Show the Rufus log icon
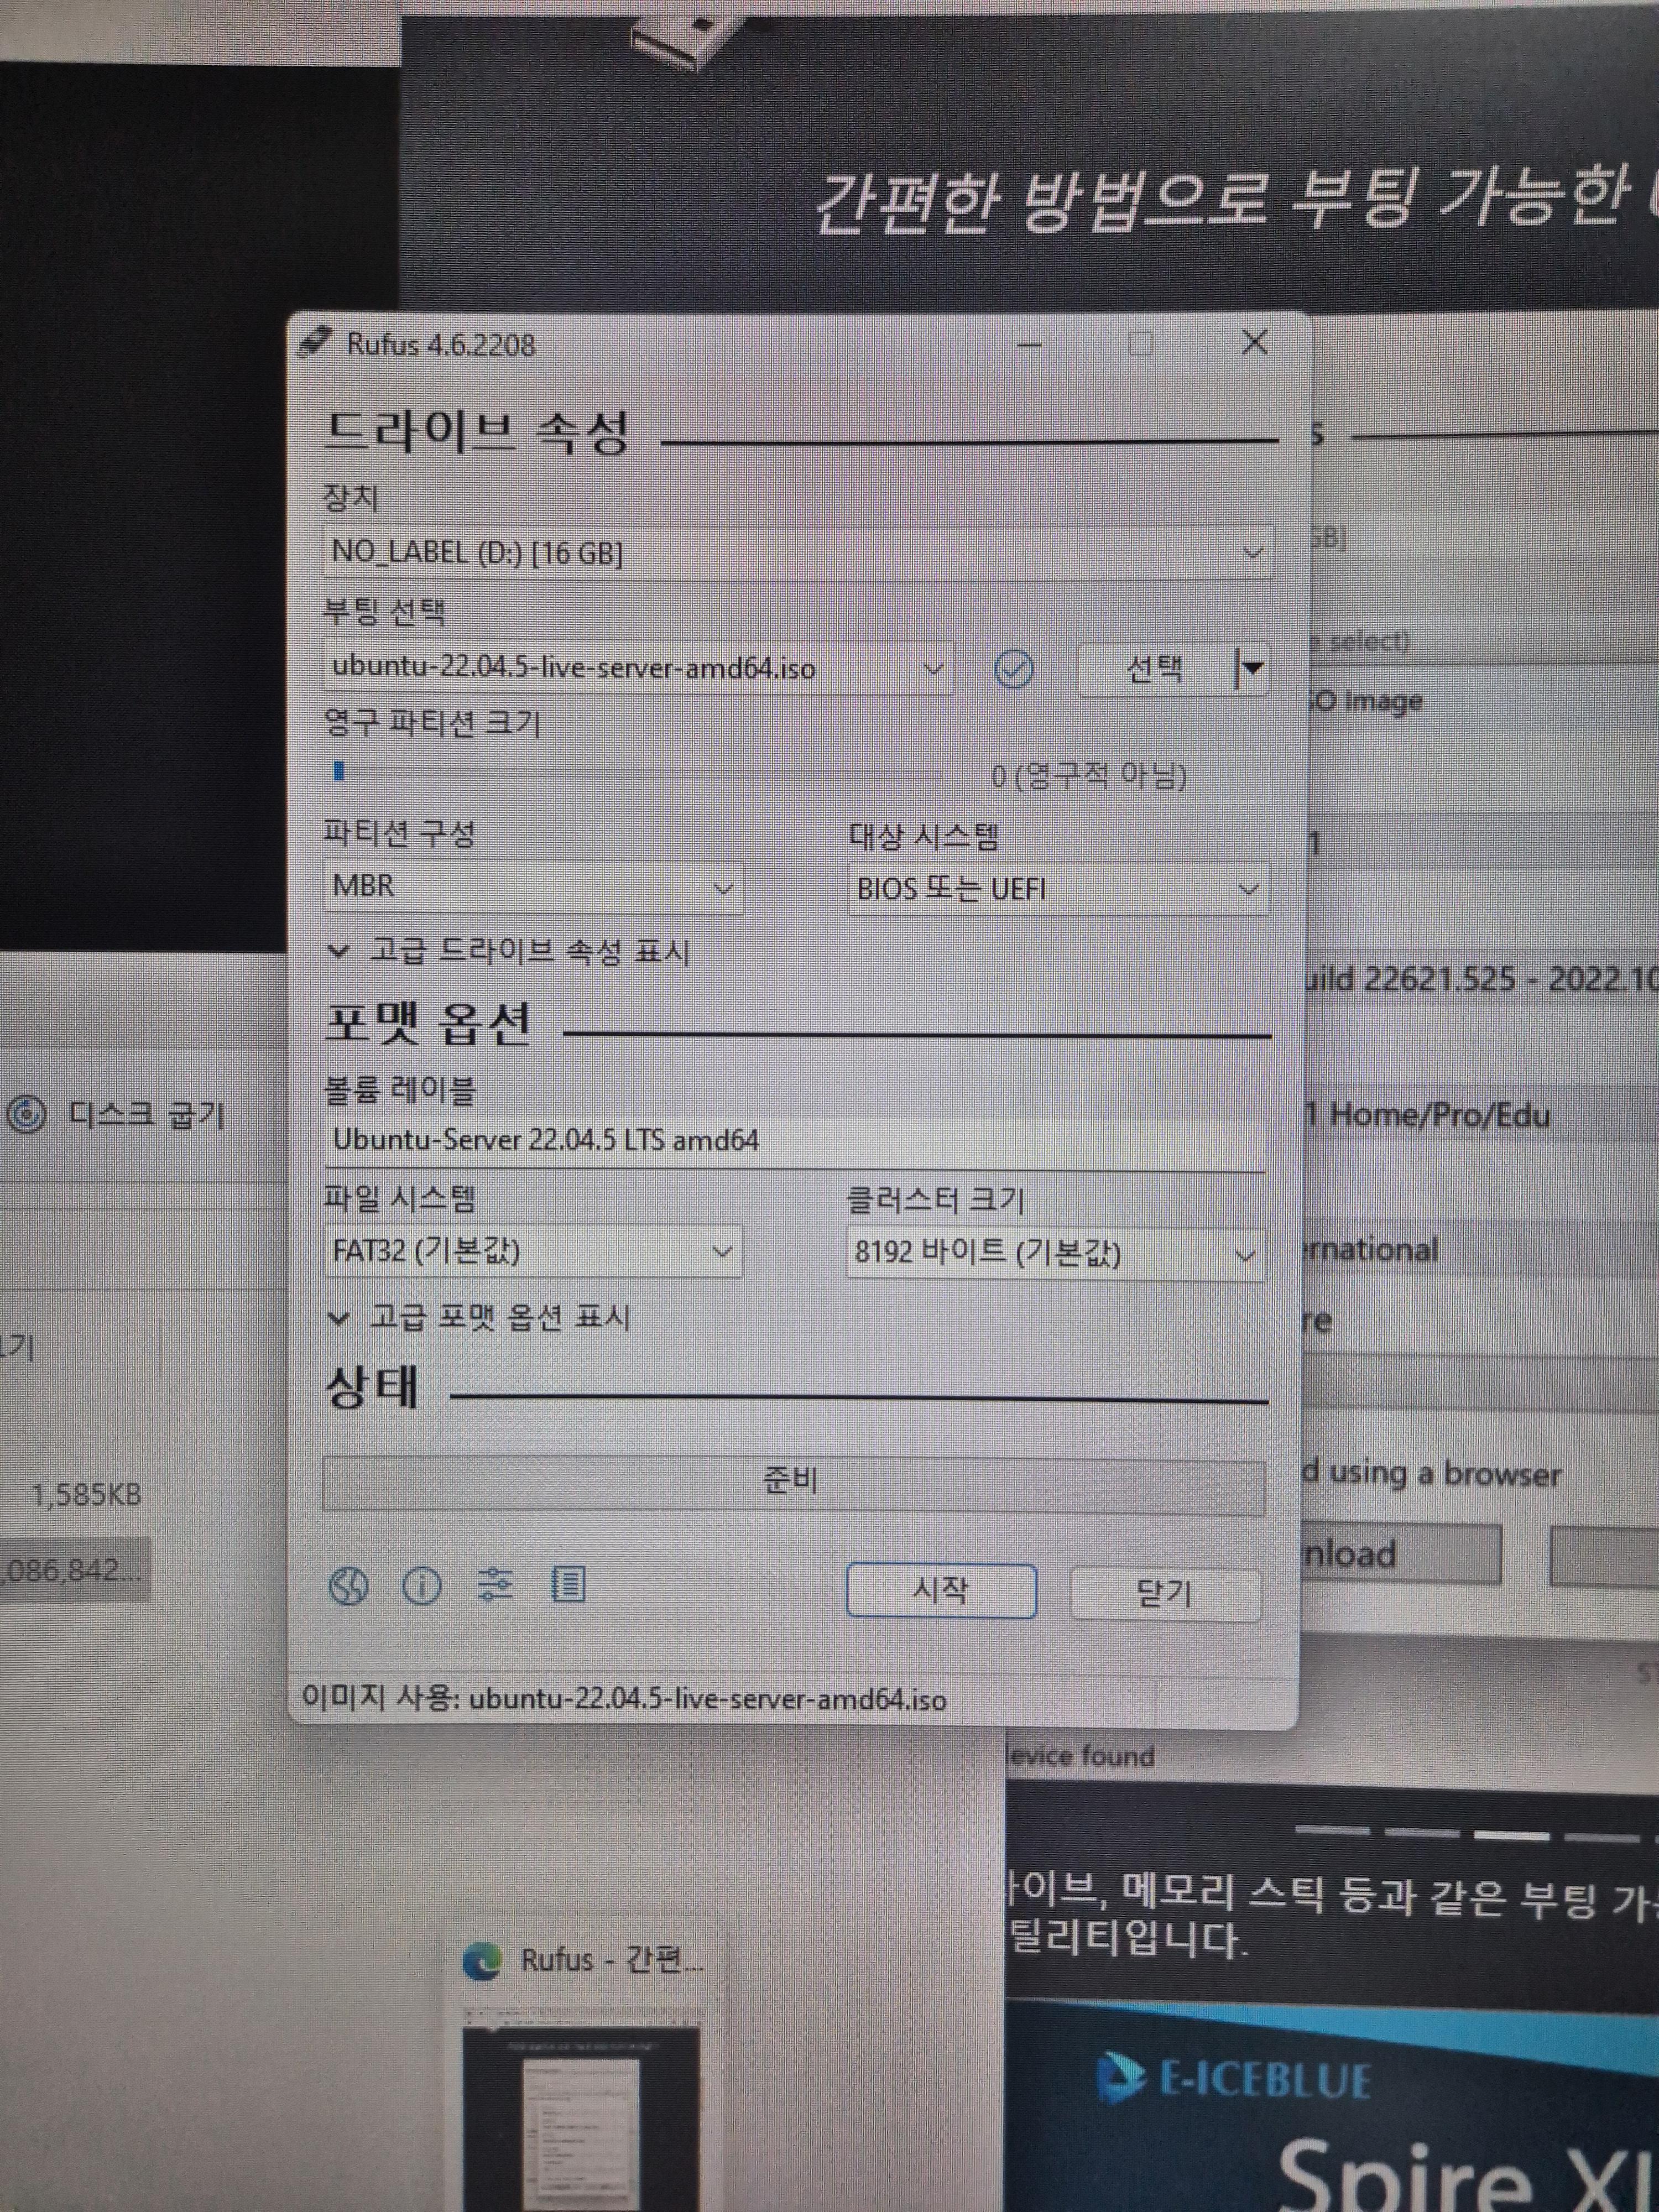1659x2212 pixels. (x=568, y=1584)
